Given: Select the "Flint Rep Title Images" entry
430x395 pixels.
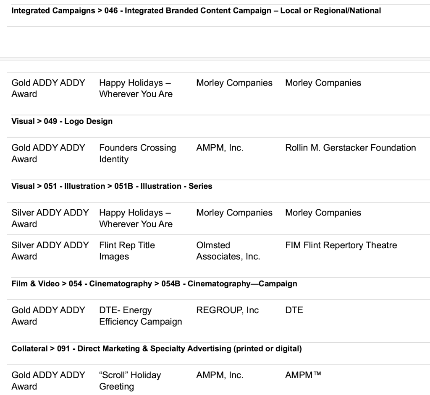Looking at the screenshot, I should click(x=127, y=251).
